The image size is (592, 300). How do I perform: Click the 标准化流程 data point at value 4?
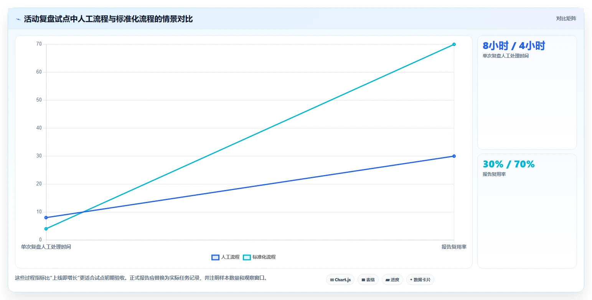46,229
